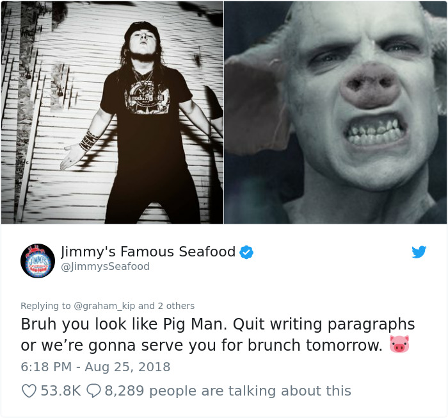Open the Jimmy's Famous Seafood display name
The width and height of the screenshot is (448, 418).
pos(148,252)
